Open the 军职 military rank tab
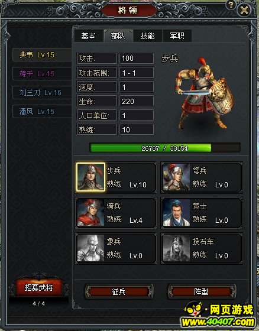The image size is (259, 331). 177,36
